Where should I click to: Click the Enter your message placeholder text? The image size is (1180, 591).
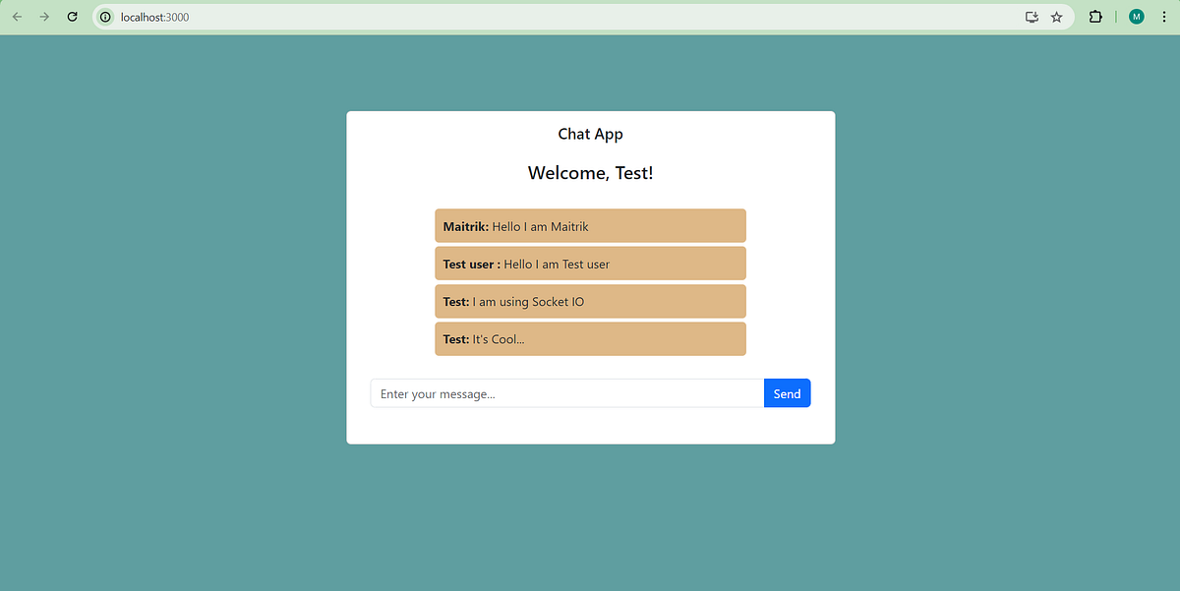[x=436, y=393]
